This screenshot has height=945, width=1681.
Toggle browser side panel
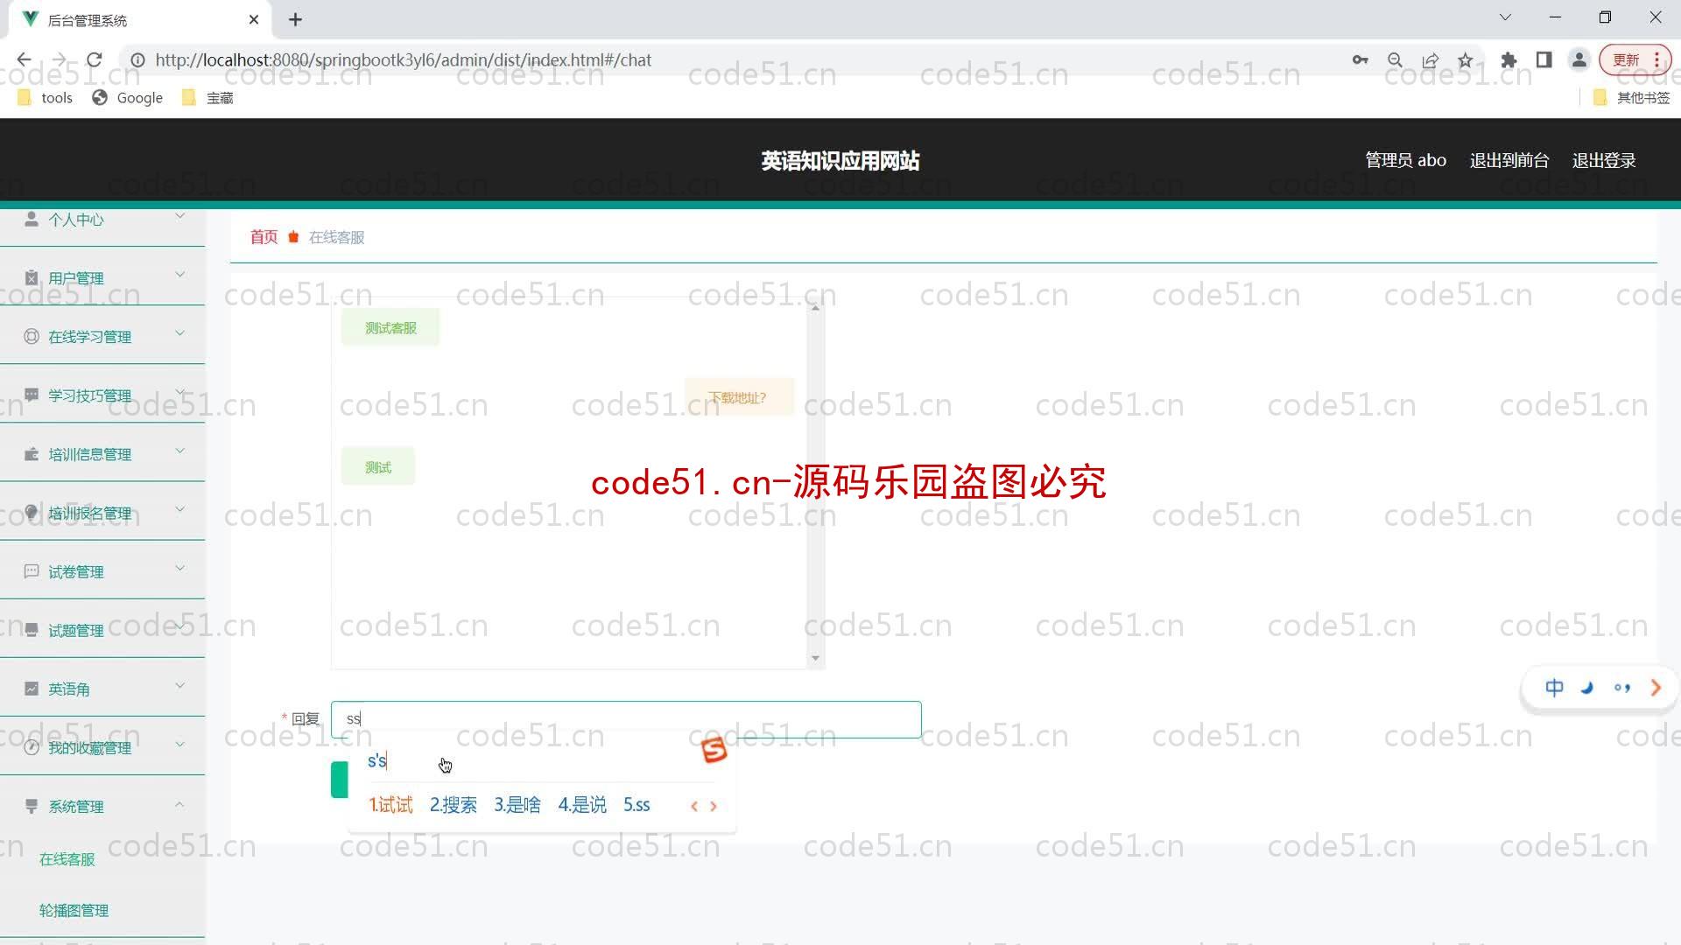tap(1544, 59)
